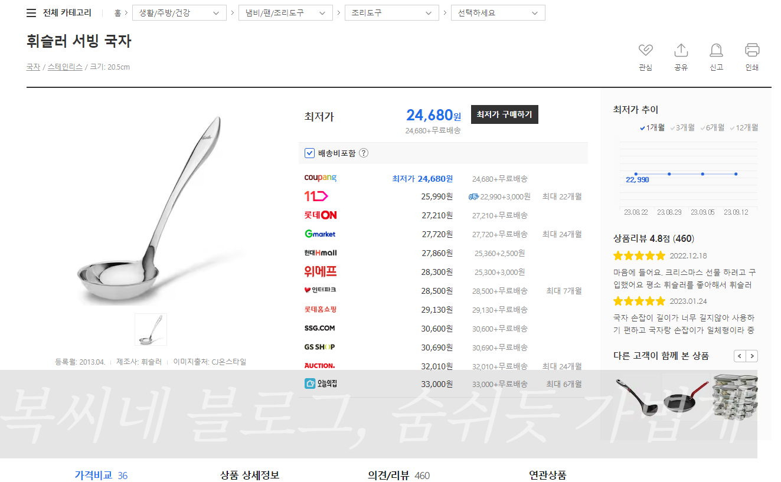The image size is (781, 482).
Task: Click the 공유 share icon
Action: [x=681, y=50]
